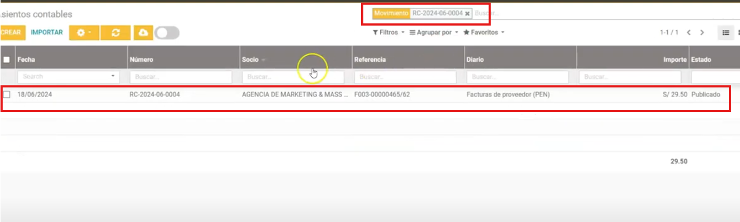Click the refresh arrows button

click(116, 33)
